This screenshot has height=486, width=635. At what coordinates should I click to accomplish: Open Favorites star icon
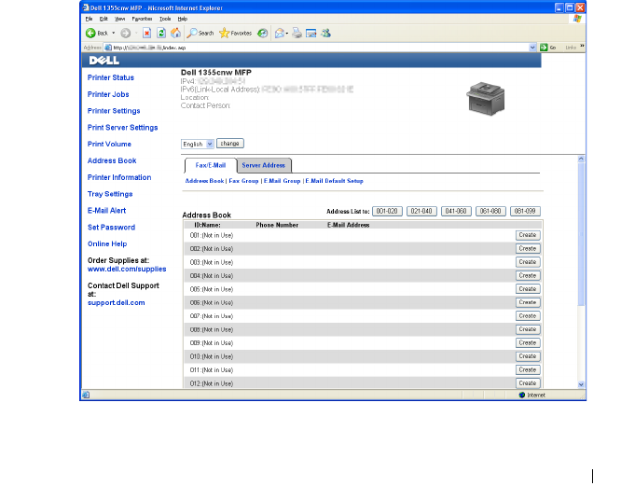coord(224,33)
